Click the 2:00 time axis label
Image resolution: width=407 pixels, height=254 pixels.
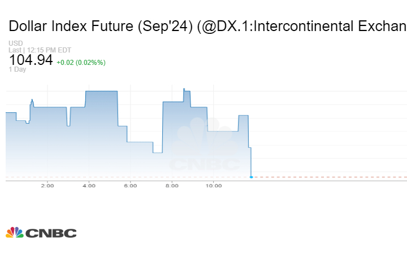(47, 186)
